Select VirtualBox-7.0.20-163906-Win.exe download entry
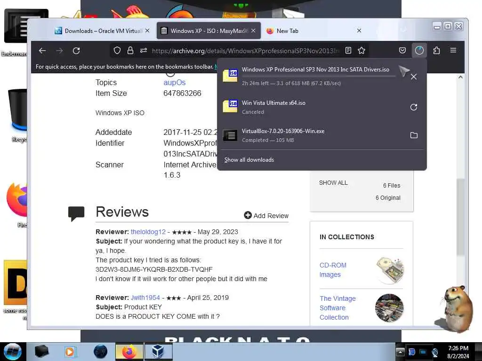Screen dimensions: 482x361 click(322, 135)
